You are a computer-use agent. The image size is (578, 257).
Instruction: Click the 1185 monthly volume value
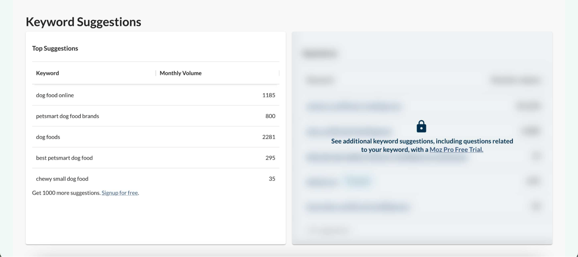pos(269,95)
